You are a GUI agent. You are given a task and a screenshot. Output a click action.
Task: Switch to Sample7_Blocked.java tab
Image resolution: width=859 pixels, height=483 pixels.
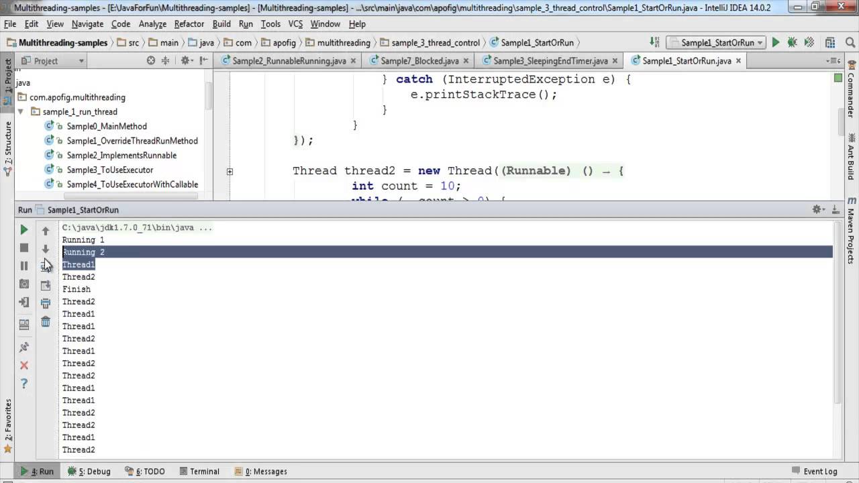click(419, 60)
